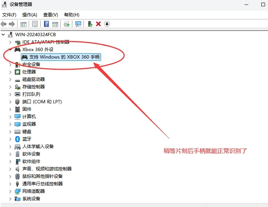This screenshot has width=268, height=207.
Task: Expand the 蓝牙 category
Action: click(x=10, y=139)
